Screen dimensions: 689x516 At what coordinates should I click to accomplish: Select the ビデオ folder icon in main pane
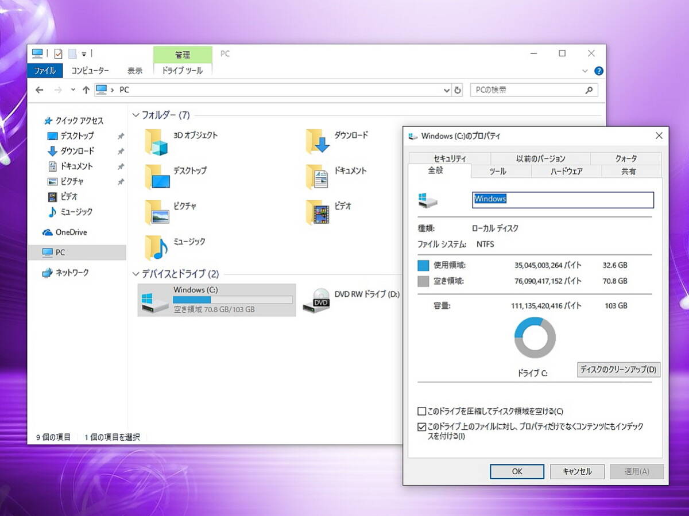point(318,212)
